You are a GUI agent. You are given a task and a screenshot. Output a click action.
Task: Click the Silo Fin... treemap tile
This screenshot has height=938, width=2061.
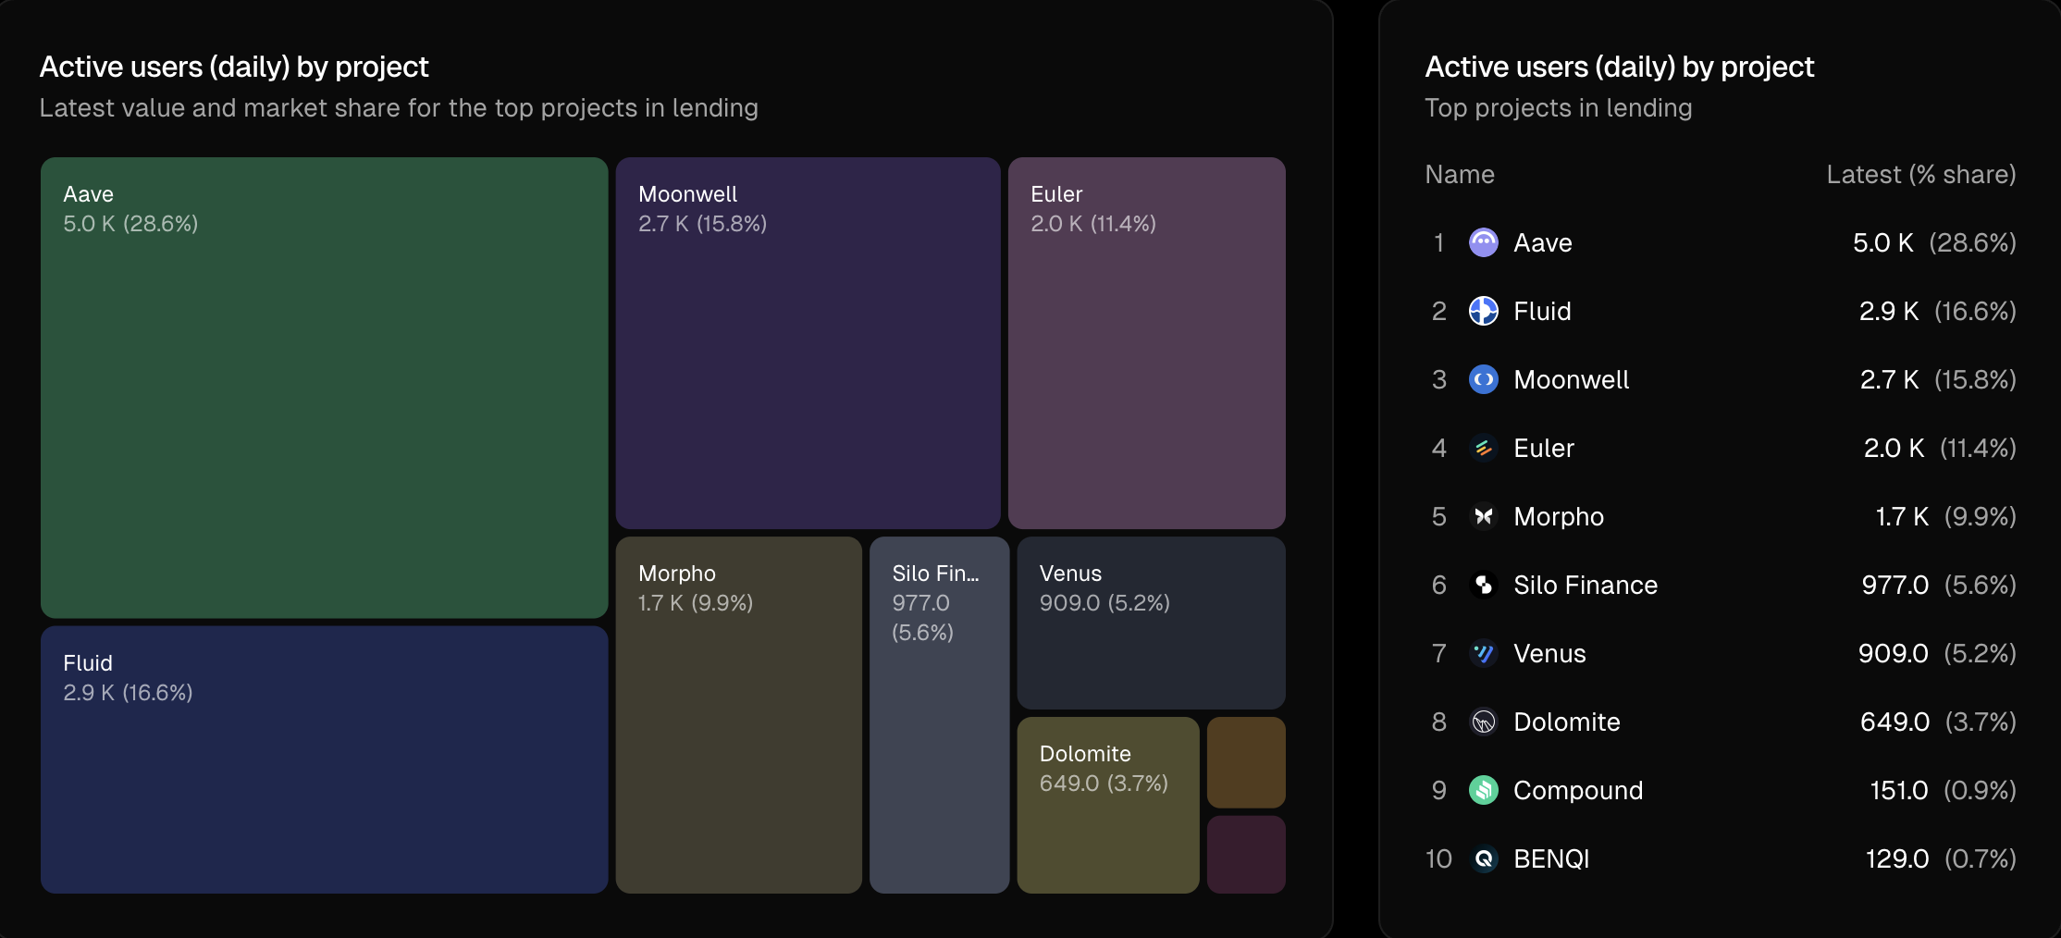[x=939, y=716]
